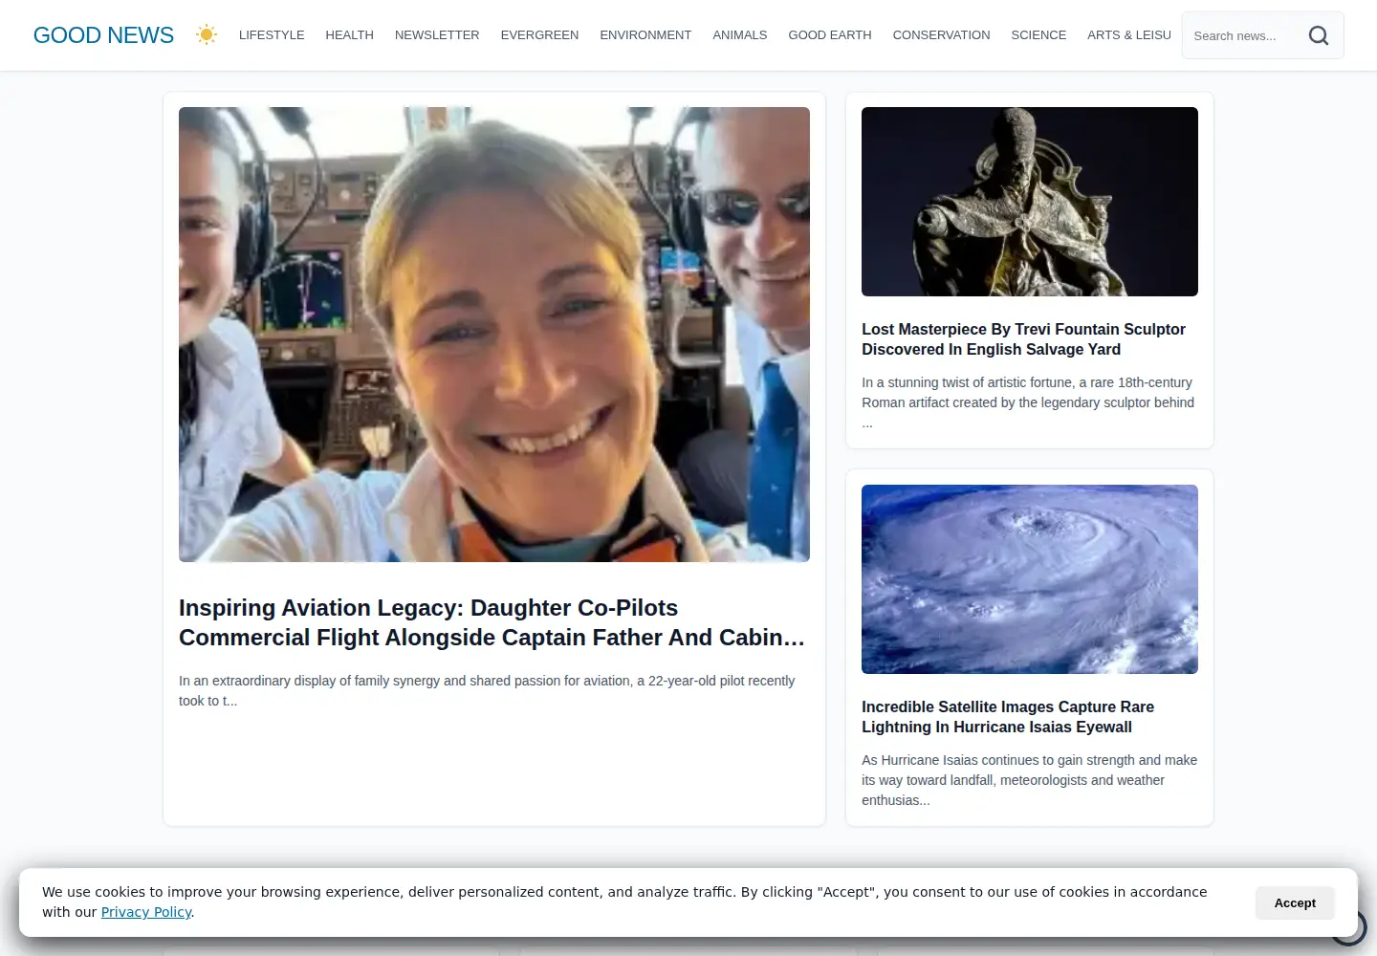Screen dimensions: 1377x956
Task: Open the Trevi sculptor statue thumbnail
Action: (x=1030, y=202)
